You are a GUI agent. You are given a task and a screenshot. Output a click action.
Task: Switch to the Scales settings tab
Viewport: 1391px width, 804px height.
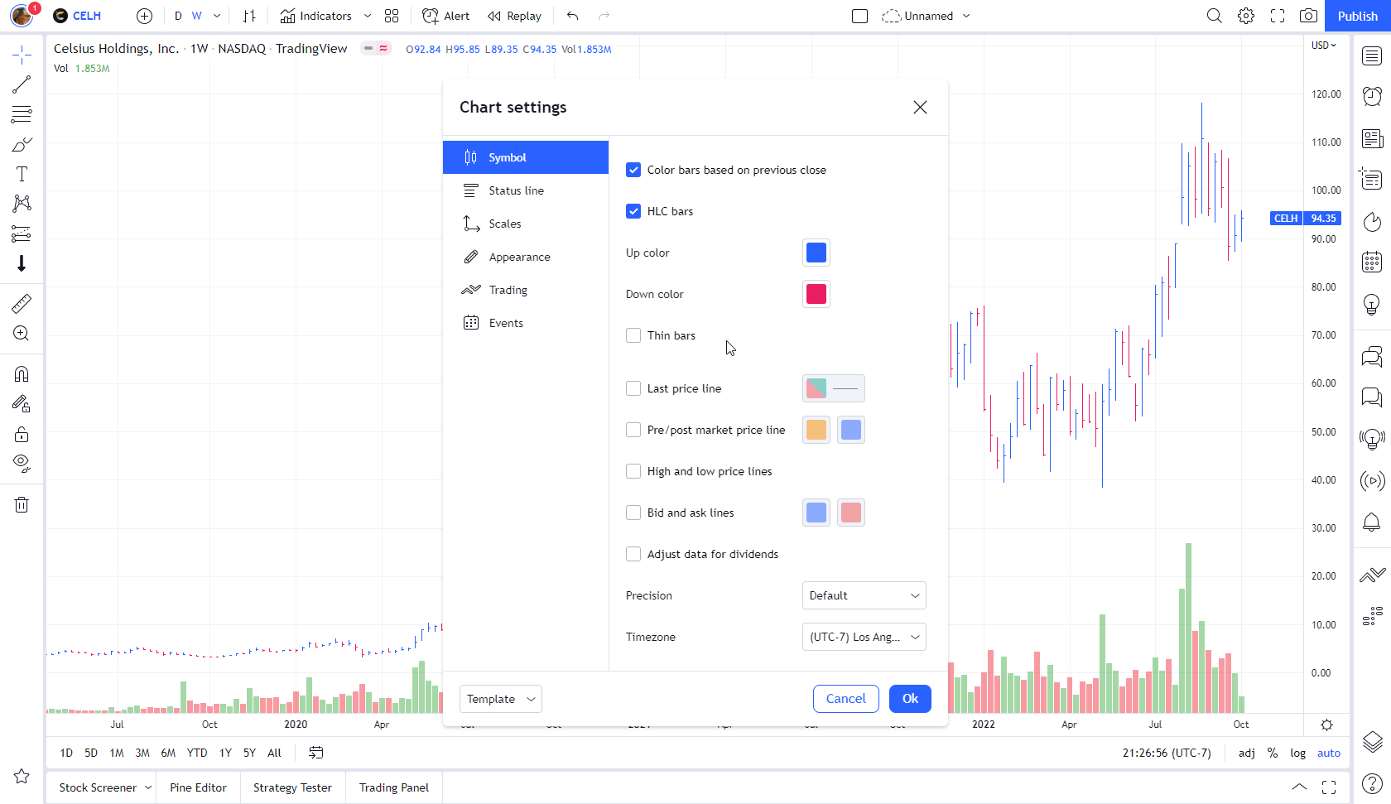(526, 224)
